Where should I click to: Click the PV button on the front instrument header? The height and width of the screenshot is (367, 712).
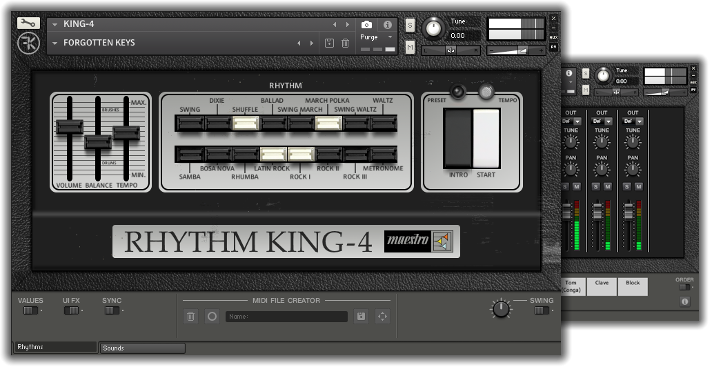pyautogui.click(x=553, y=47)
